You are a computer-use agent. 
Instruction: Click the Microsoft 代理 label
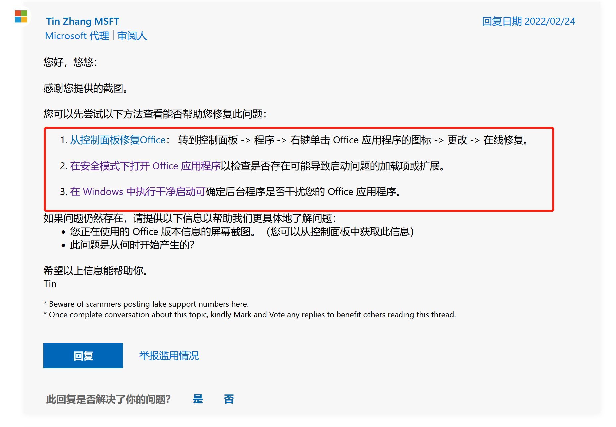pos(77,36)
